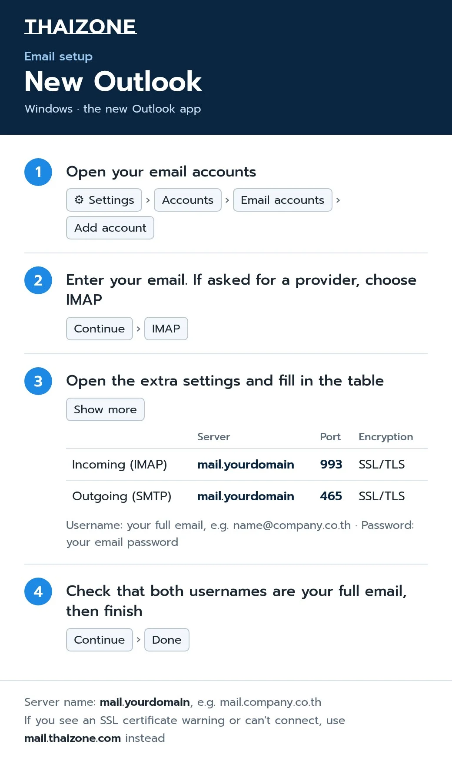This screenshot has width=452, height=761.
Task: Click 'Windows · the new Outlook app' subtitle
Action: (x=113, y=109)
